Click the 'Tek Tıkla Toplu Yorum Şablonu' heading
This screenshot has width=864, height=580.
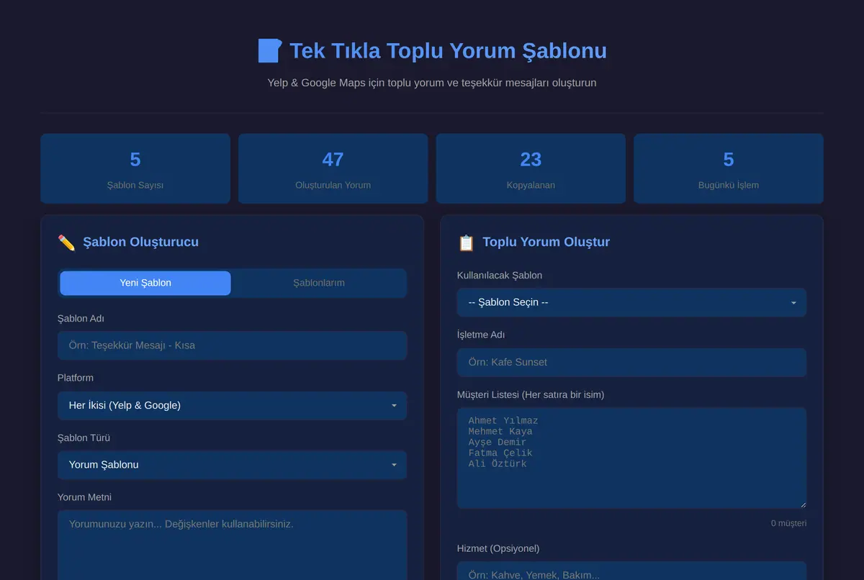click(x=448, y=50)
